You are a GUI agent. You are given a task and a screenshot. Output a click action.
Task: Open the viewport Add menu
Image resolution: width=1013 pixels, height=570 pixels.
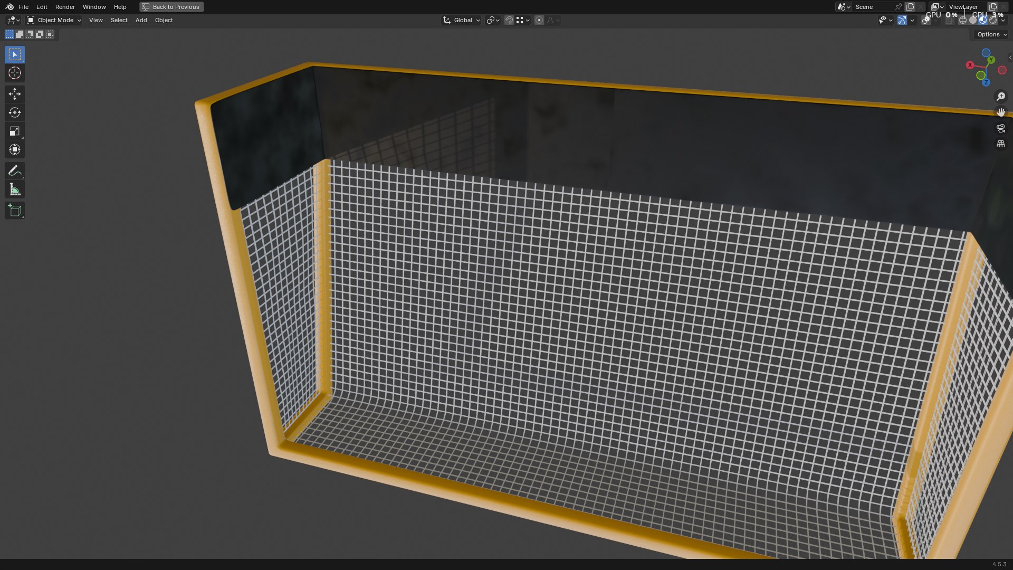[141, 20]
